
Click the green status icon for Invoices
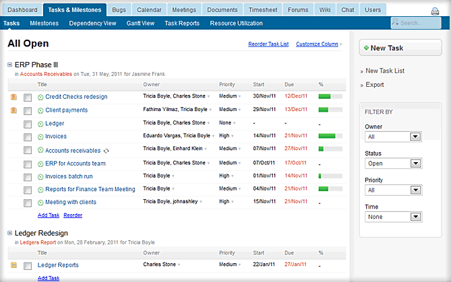click(x=40, y=137)
